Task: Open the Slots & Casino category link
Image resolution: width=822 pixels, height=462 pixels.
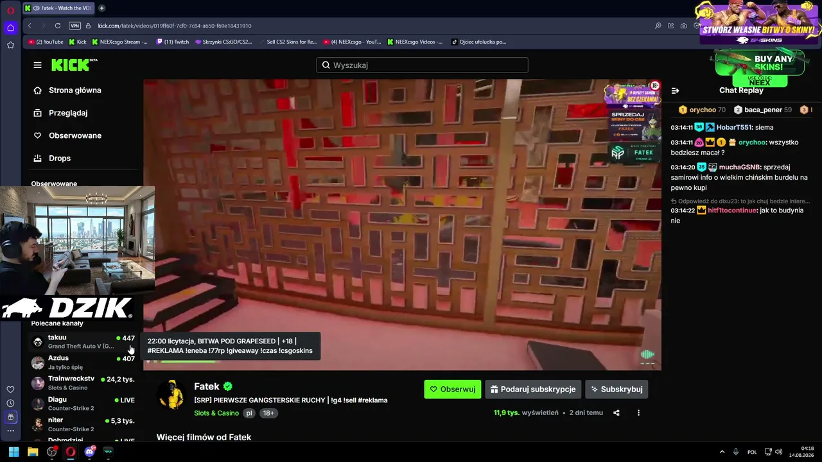Action: 216,413
